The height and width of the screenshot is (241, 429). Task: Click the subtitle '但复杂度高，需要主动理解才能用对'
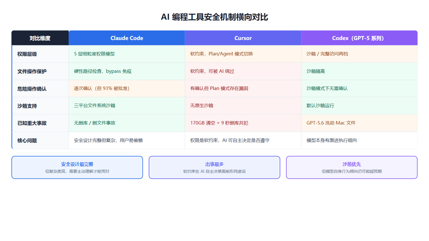(77, 171)
